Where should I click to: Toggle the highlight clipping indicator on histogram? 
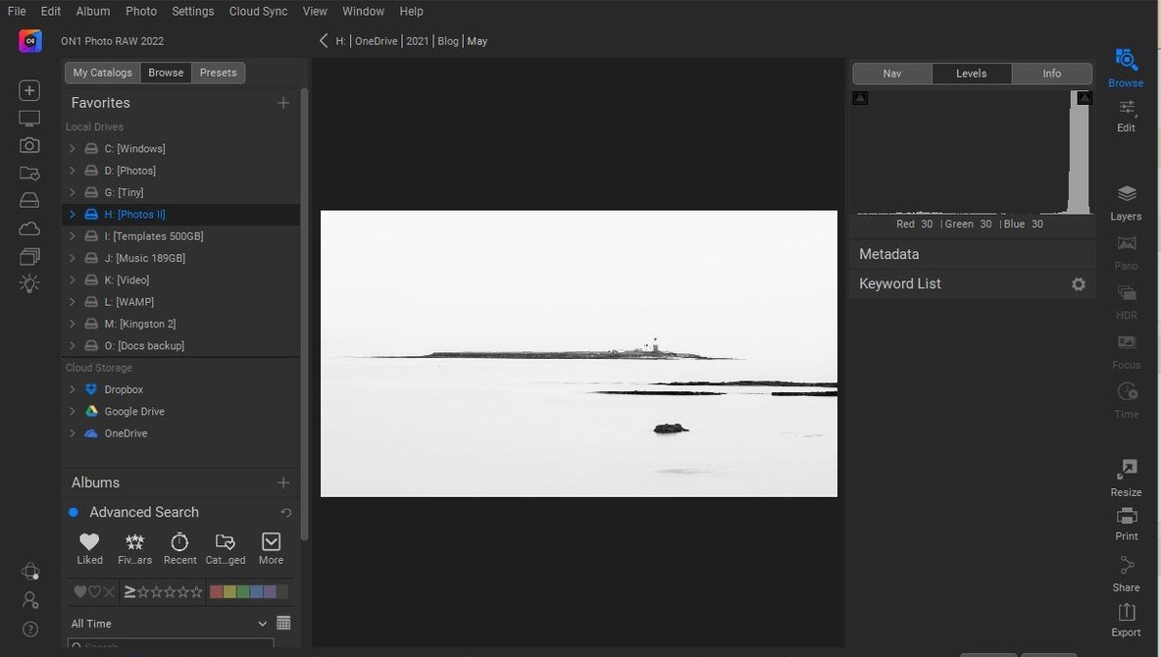coord(1084,98)
